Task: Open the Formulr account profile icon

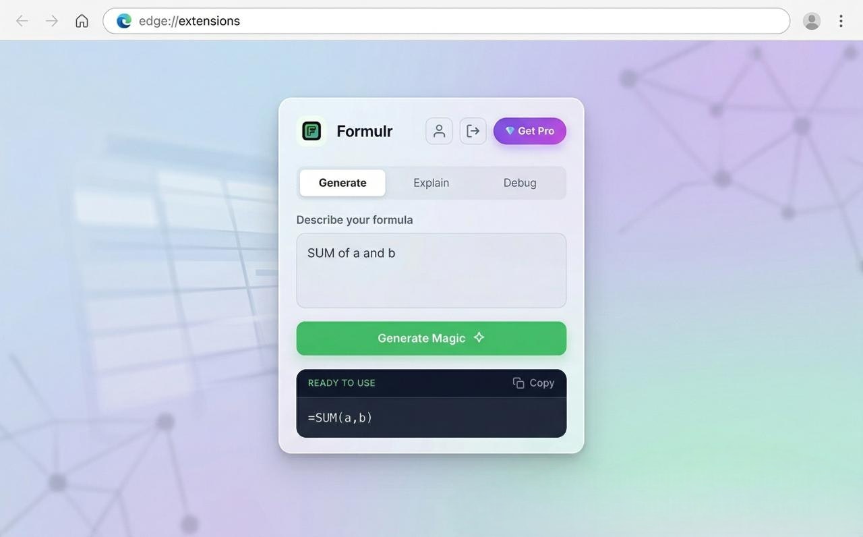Action: click(x=438, y=130)
